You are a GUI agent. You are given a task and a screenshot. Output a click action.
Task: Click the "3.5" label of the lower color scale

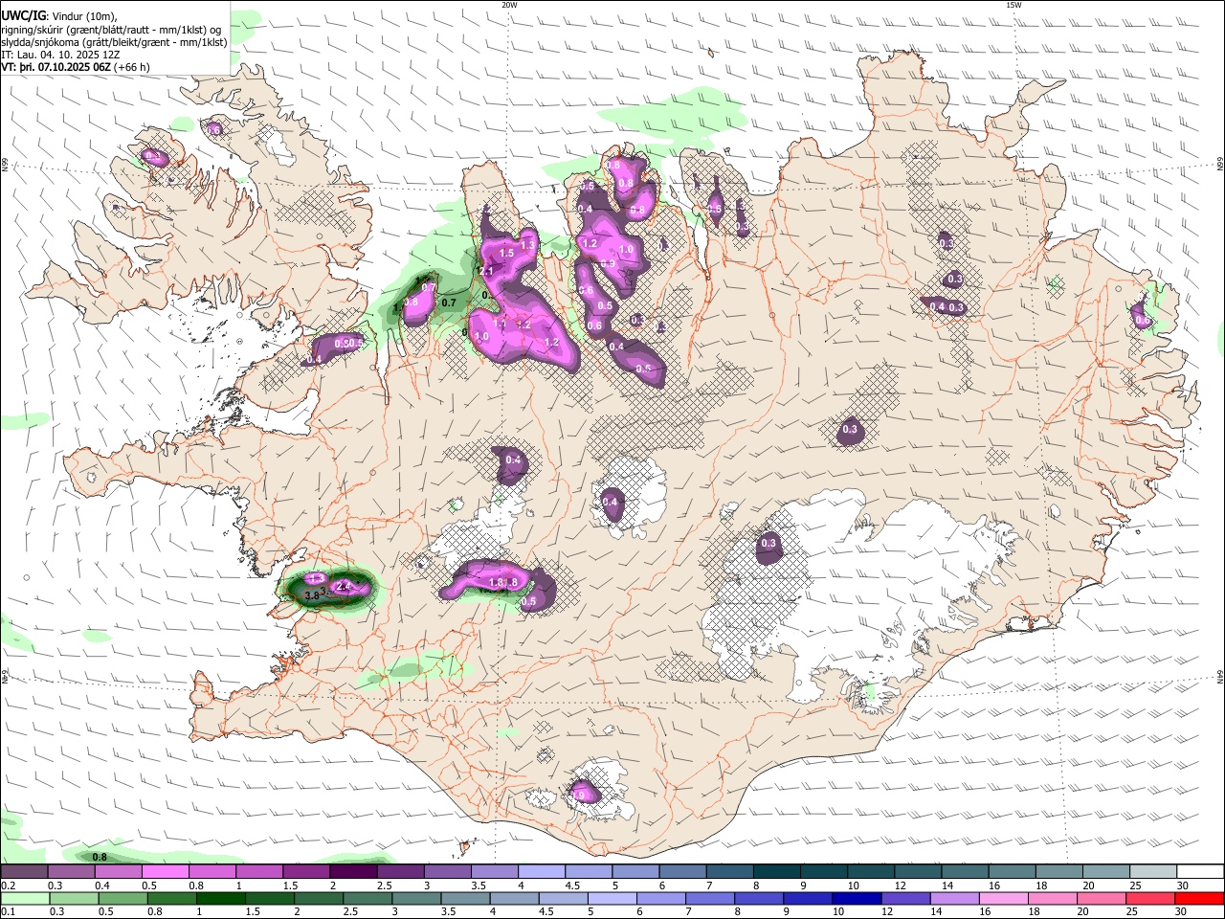click(x=448, y=912)
